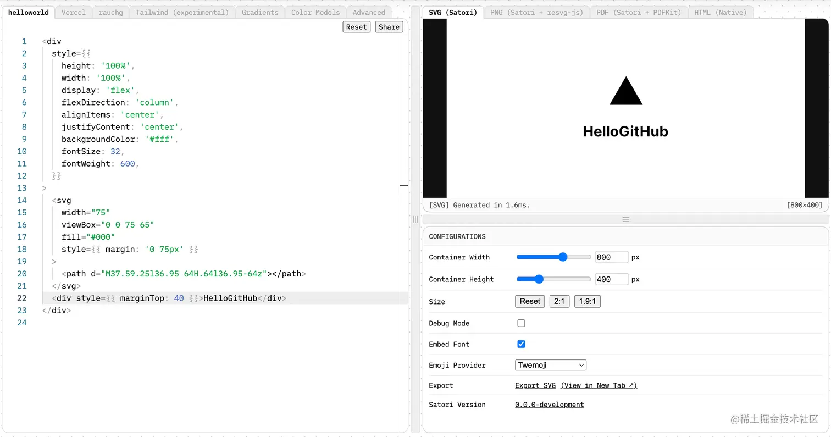Click the viewBox="0 0 75 65" code line
The width and height of the screenshot is (831, 437).
108,225
